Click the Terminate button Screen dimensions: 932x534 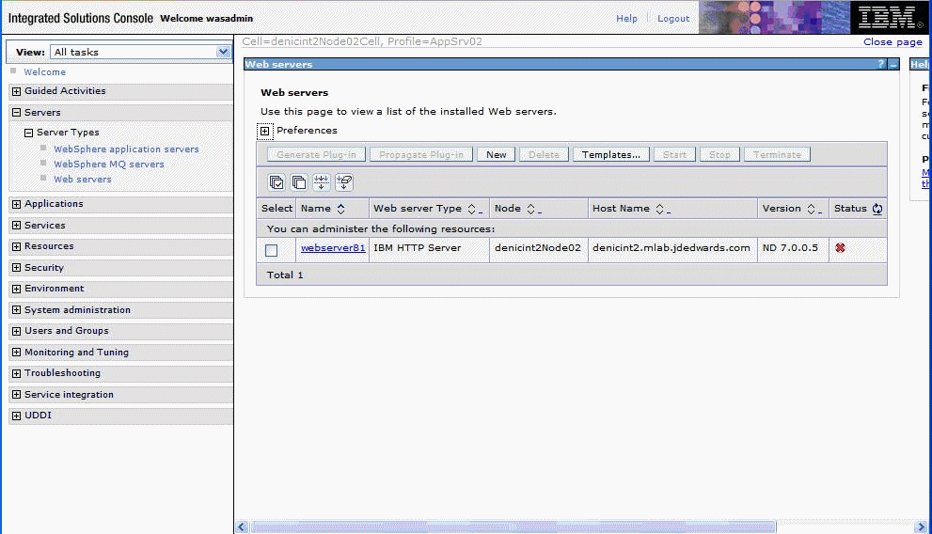pyautogui.click(x=777, y=154)
